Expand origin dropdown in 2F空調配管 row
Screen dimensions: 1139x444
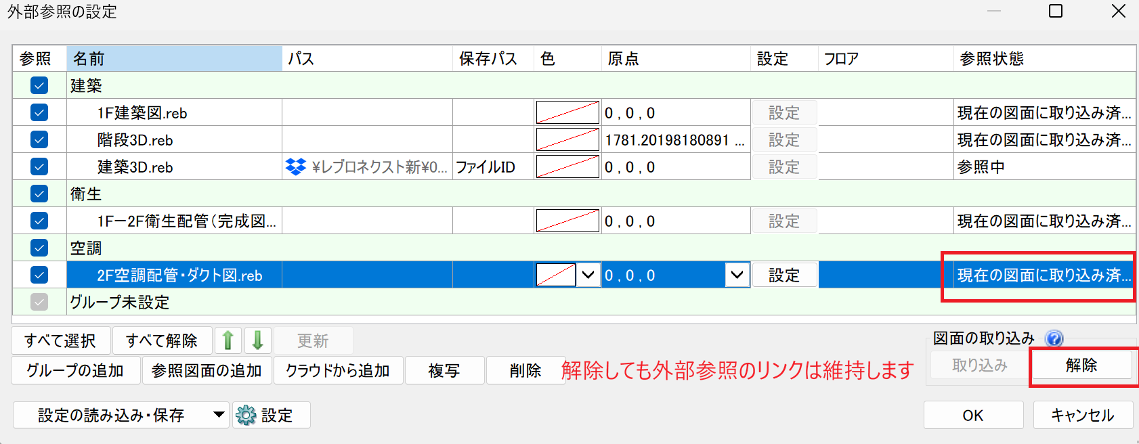(737, 275)
